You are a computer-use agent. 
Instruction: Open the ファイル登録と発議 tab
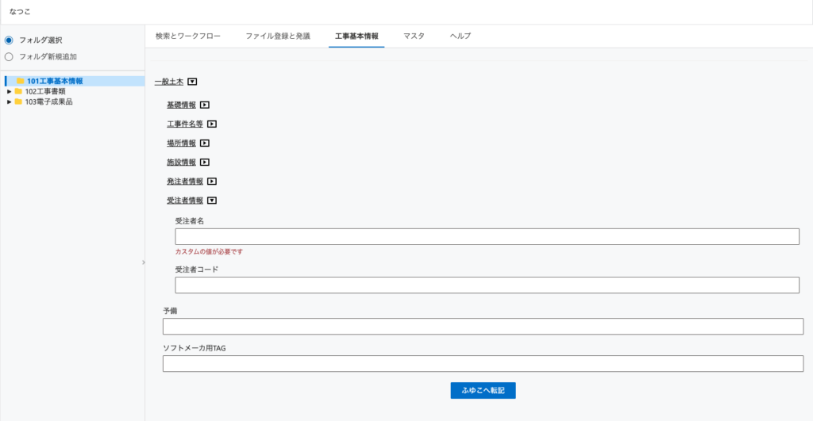pyautogui.click(x=278, y=36)
